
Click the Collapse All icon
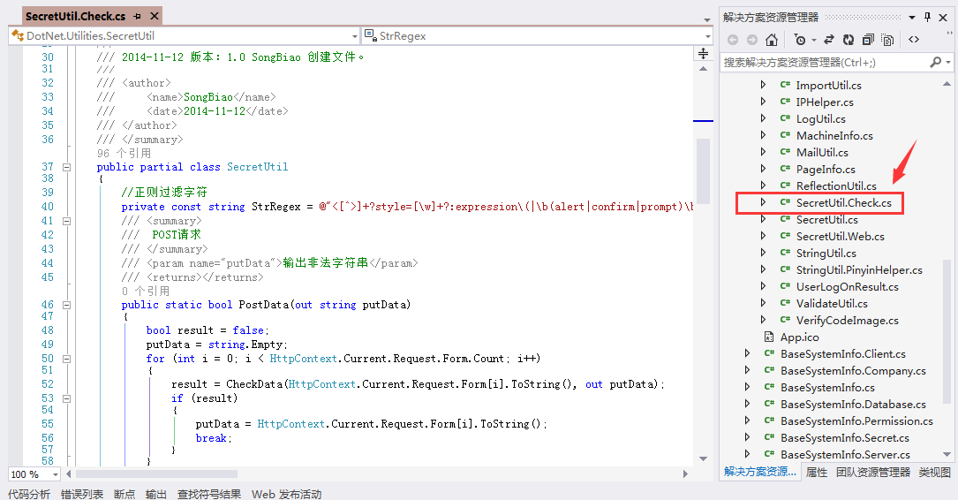point(868,40)
